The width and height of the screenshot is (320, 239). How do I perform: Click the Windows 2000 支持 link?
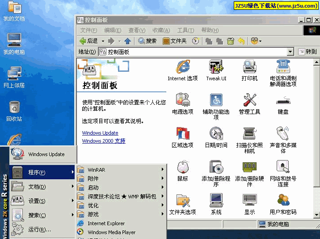tap(104, 141)
